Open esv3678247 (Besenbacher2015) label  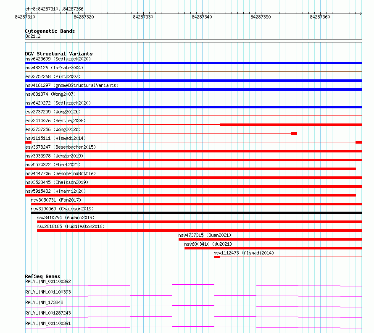(x=61, y=147)
